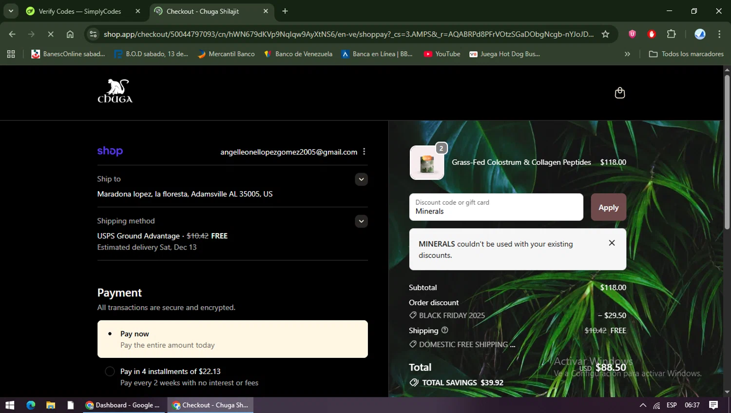Click the Maradona lopez shipping address text
The height and width of the screenshot is (413, 731).
pyautogui.click(x=185, y=194)
